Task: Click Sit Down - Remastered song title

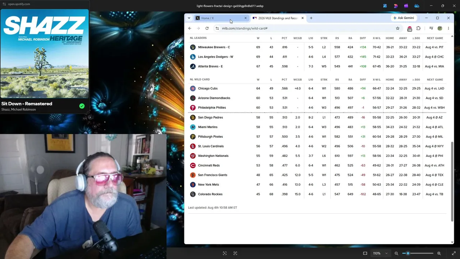Action: [x=27, y=104]
